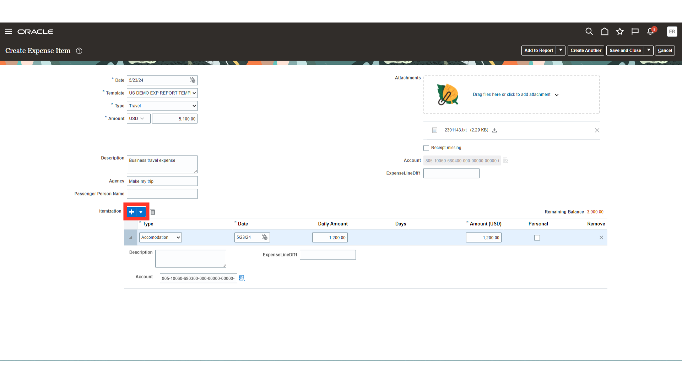Click Save and Close button
682x383 pixels.
coord(625,50)
